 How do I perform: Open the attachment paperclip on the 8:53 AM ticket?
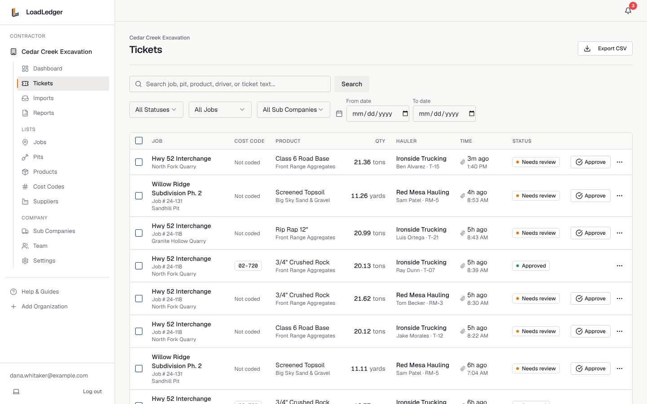click(x=462, y=196)
